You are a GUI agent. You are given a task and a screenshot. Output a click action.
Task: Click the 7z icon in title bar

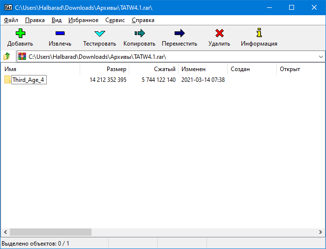pos(8,7)
